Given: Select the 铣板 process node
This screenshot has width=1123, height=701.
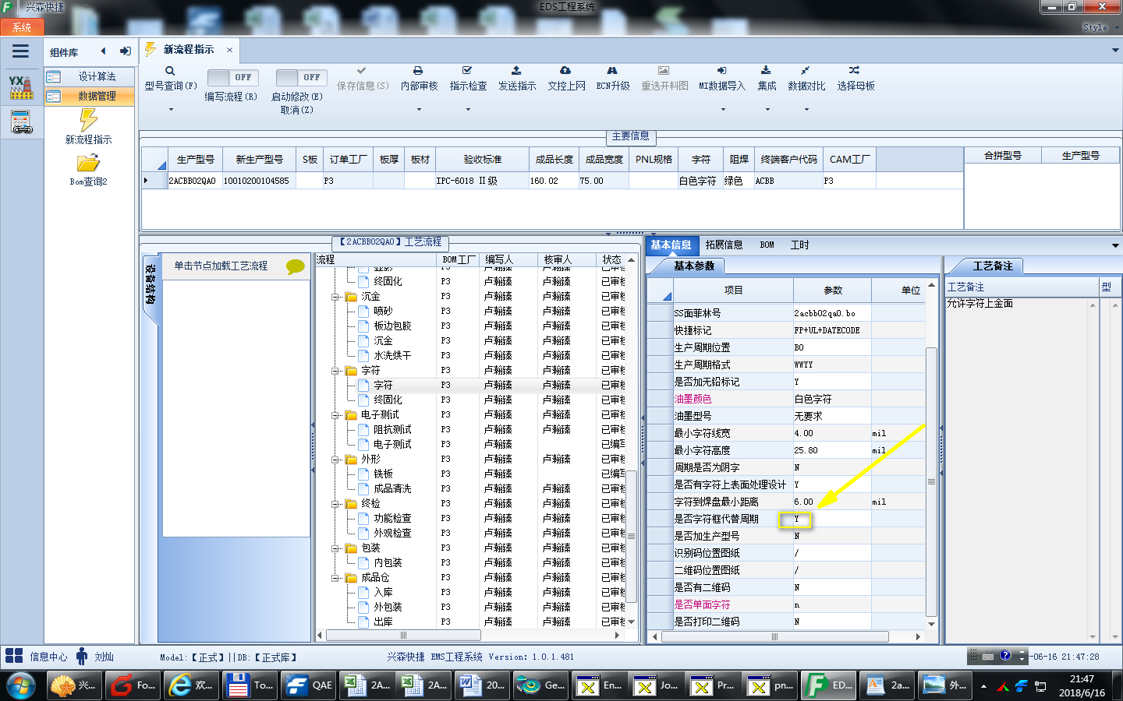Looking at the screenshot, I should coord(383,474).
